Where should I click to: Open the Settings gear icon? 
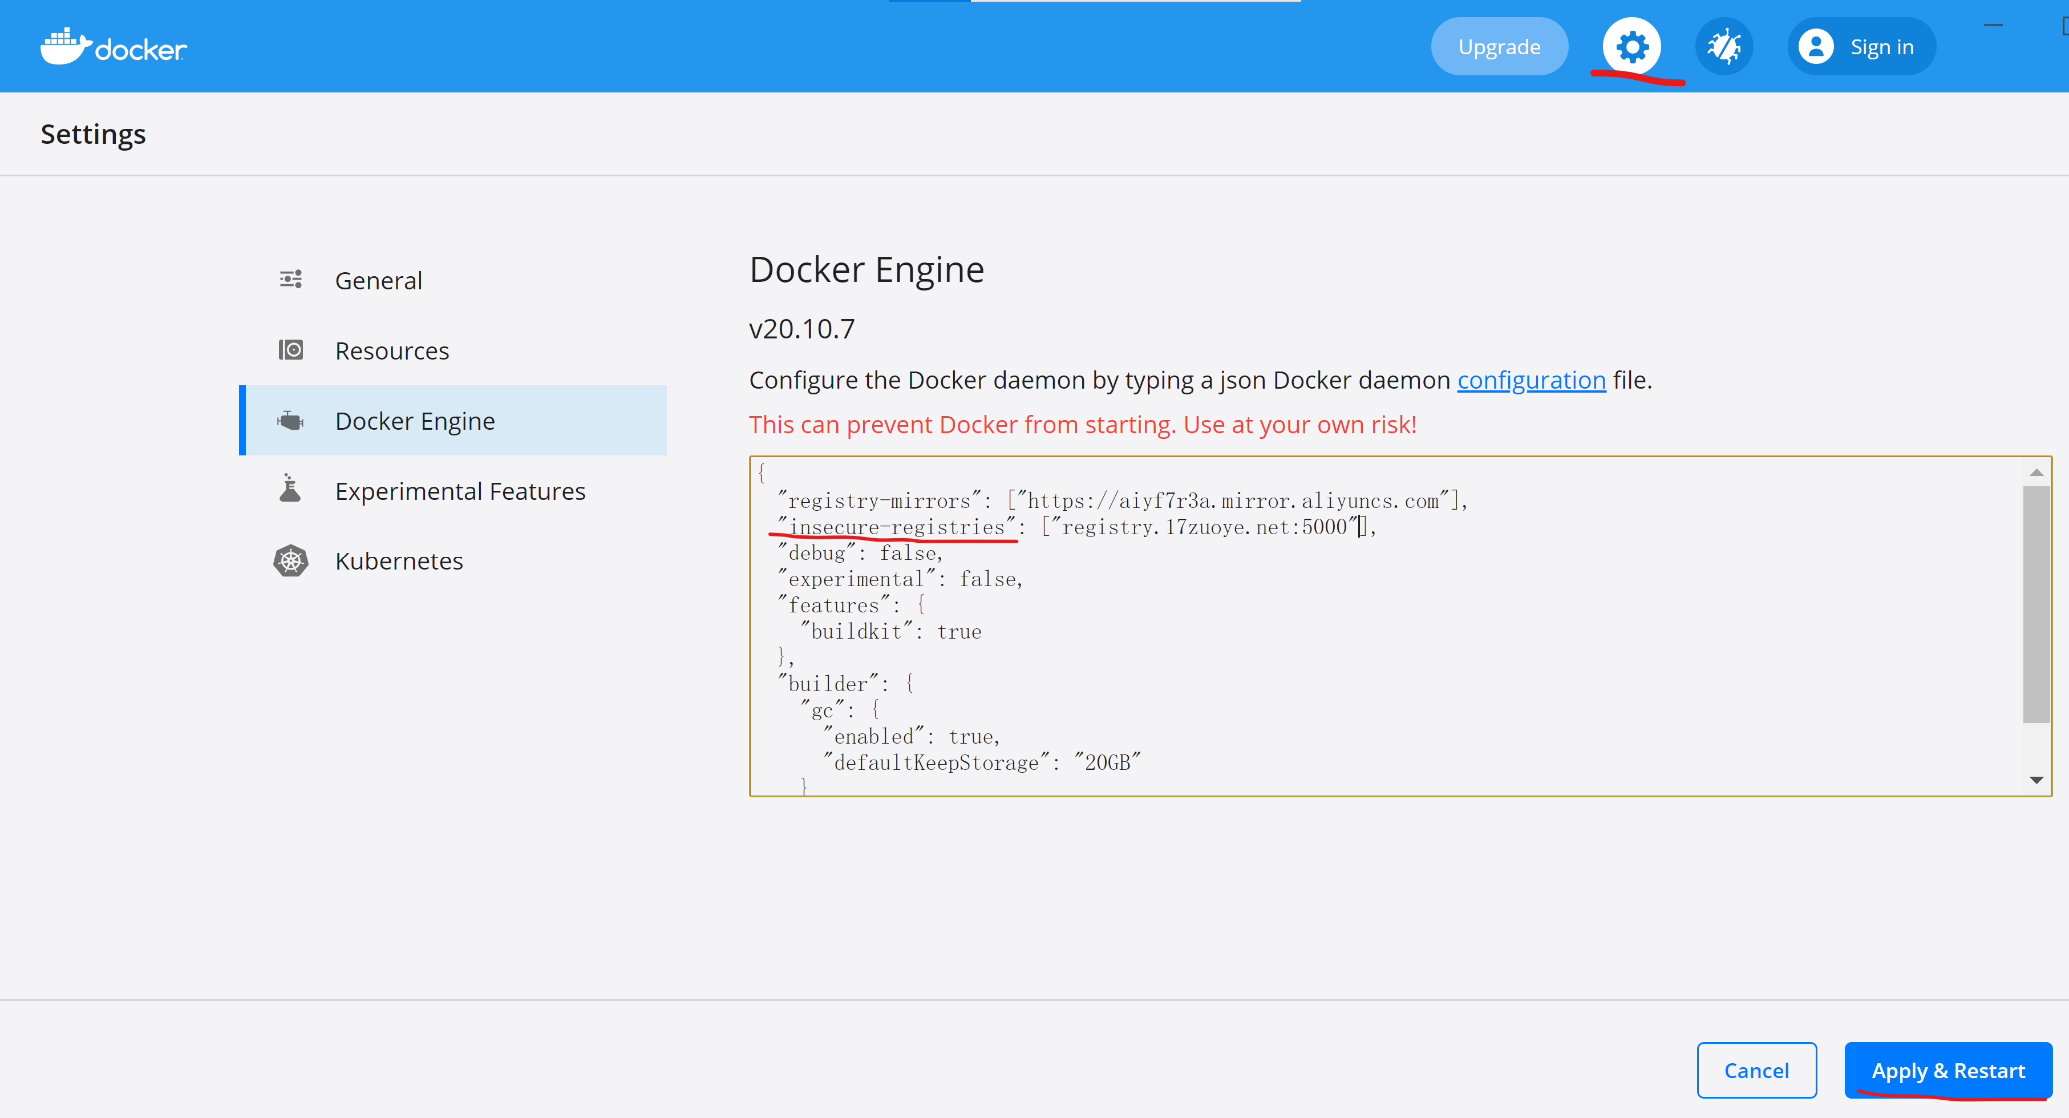tap(1631, 47)
